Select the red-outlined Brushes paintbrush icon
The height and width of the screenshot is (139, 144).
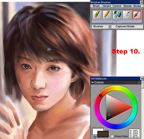pos(137,15)
